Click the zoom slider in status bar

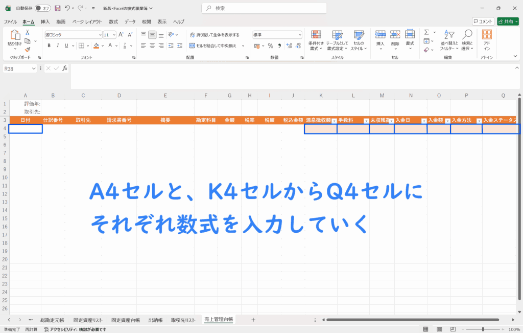click(x=483, y=329)
